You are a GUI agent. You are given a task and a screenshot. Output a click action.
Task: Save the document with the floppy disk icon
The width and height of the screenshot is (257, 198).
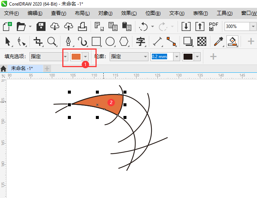pos(41,26)
